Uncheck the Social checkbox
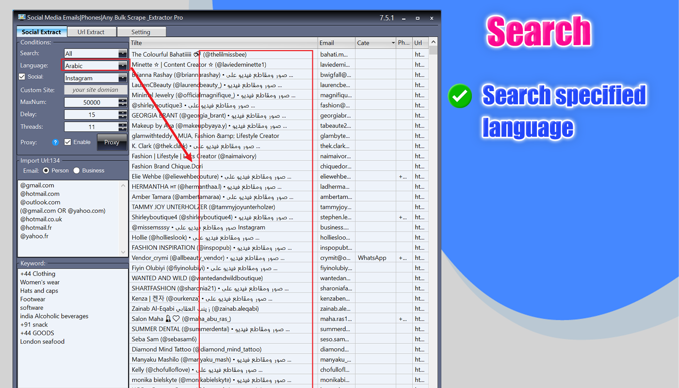 (x=22, y=77)
